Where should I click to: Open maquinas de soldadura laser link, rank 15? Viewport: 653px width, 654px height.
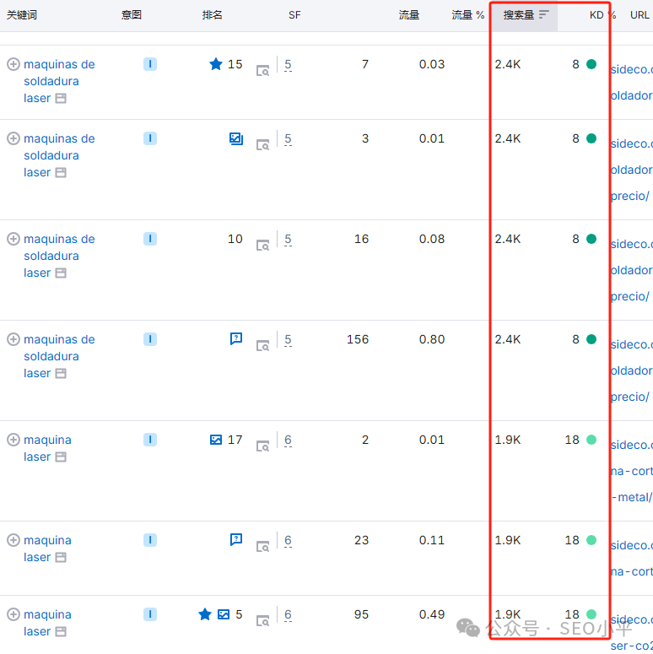[59, 81]
